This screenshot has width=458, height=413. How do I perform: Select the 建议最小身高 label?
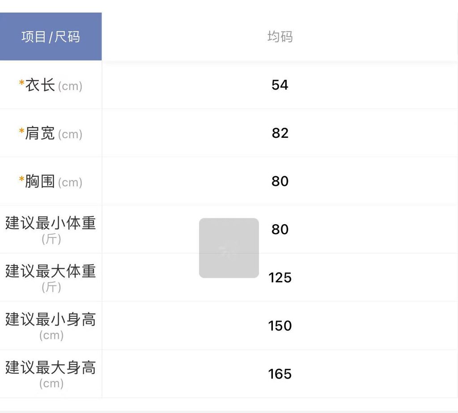(x=51, y=320)
